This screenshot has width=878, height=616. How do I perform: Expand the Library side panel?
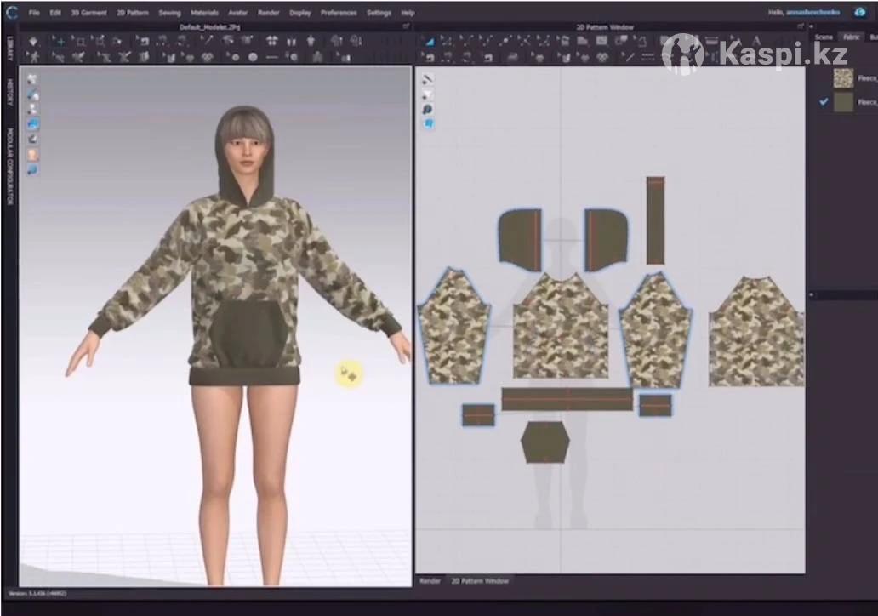click(9, 44)
